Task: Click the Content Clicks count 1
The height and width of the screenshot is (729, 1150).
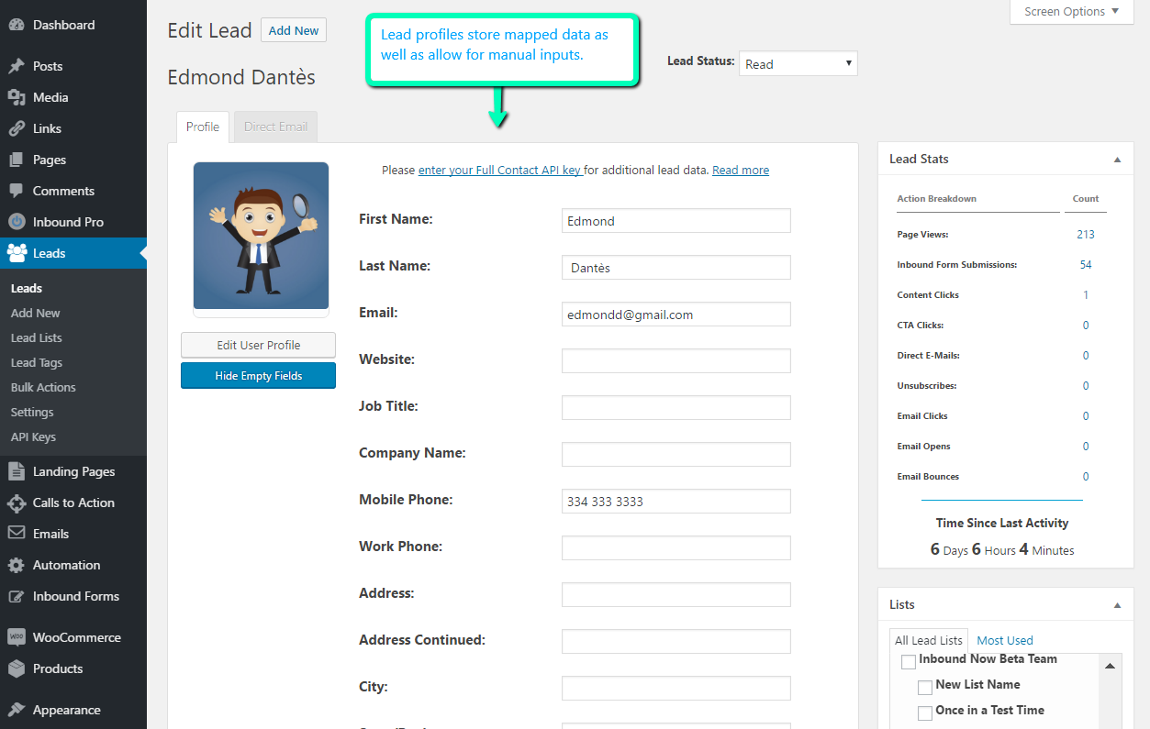Action: point(1086,294)
